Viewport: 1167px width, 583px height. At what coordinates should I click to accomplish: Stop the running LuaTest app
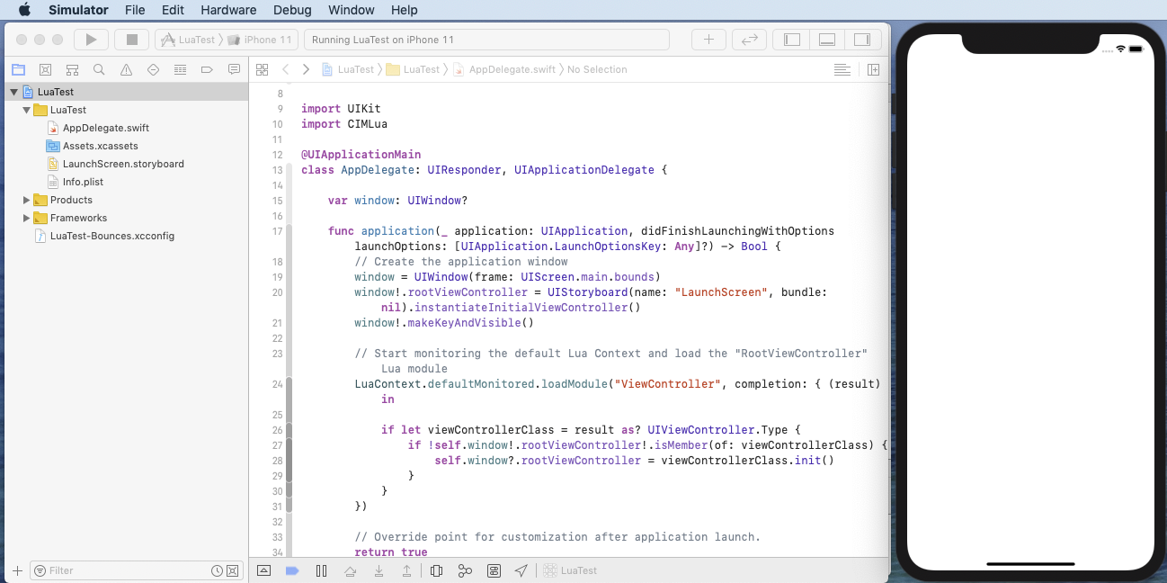tap(131, 40)
